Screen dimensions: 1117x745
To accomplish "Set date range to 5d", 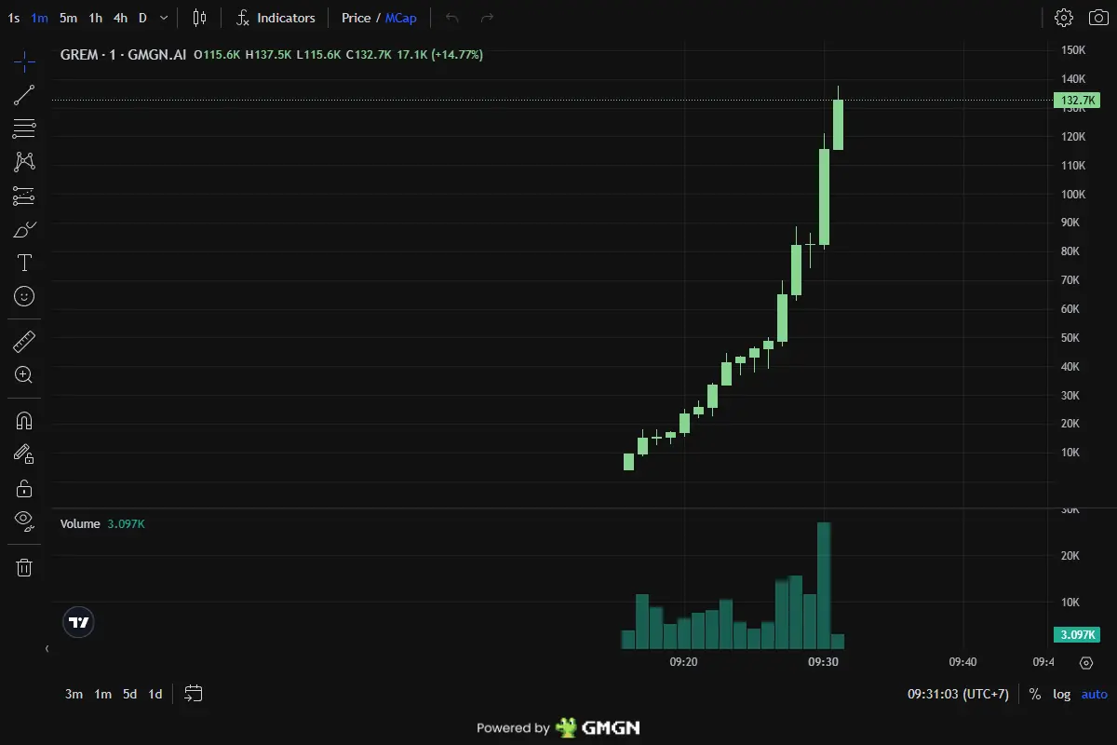I will coord(129,694).
